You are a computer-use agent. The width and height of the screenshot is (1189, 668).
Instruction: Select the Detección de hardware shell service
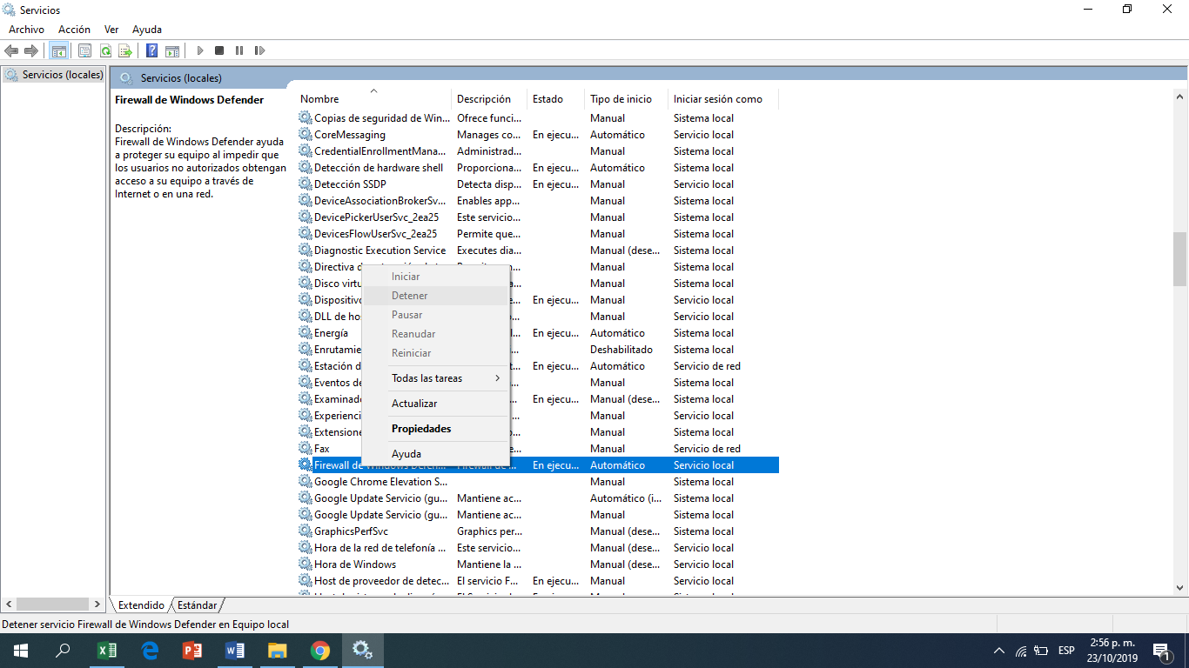[379, 168]
